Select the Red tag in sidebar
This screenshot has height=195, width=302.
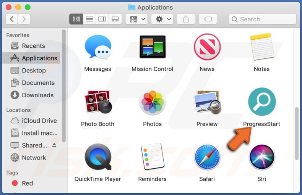click(31, 183)
